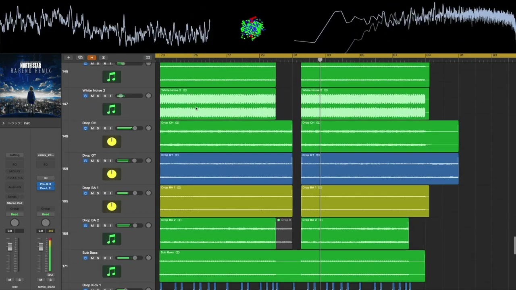Click the stereo link icon on output strip

click(x=46, y=178)
